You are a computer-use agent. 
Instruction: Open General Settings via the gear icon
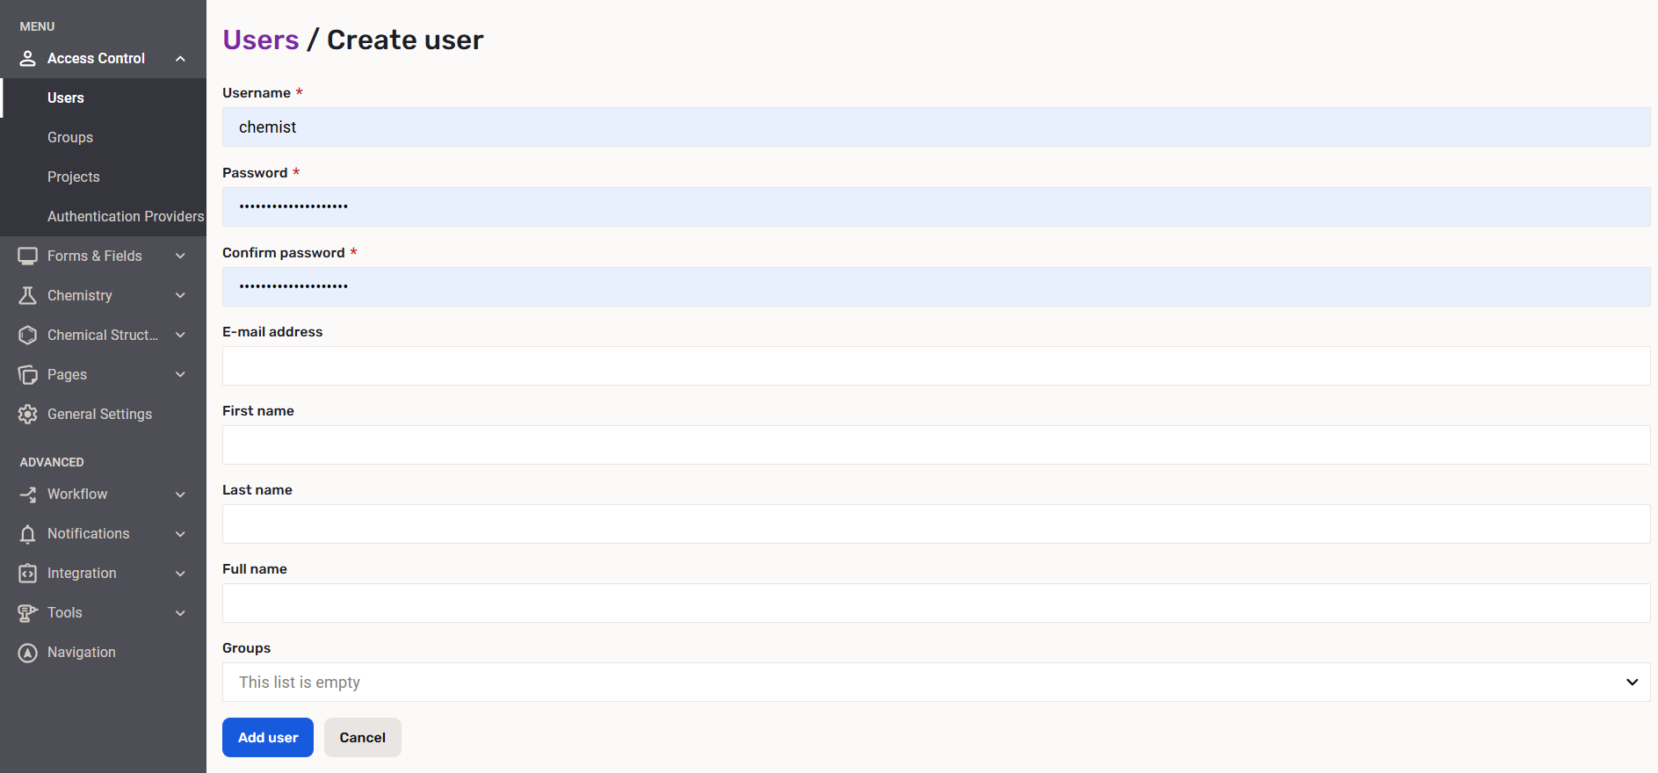click(26, 414)
